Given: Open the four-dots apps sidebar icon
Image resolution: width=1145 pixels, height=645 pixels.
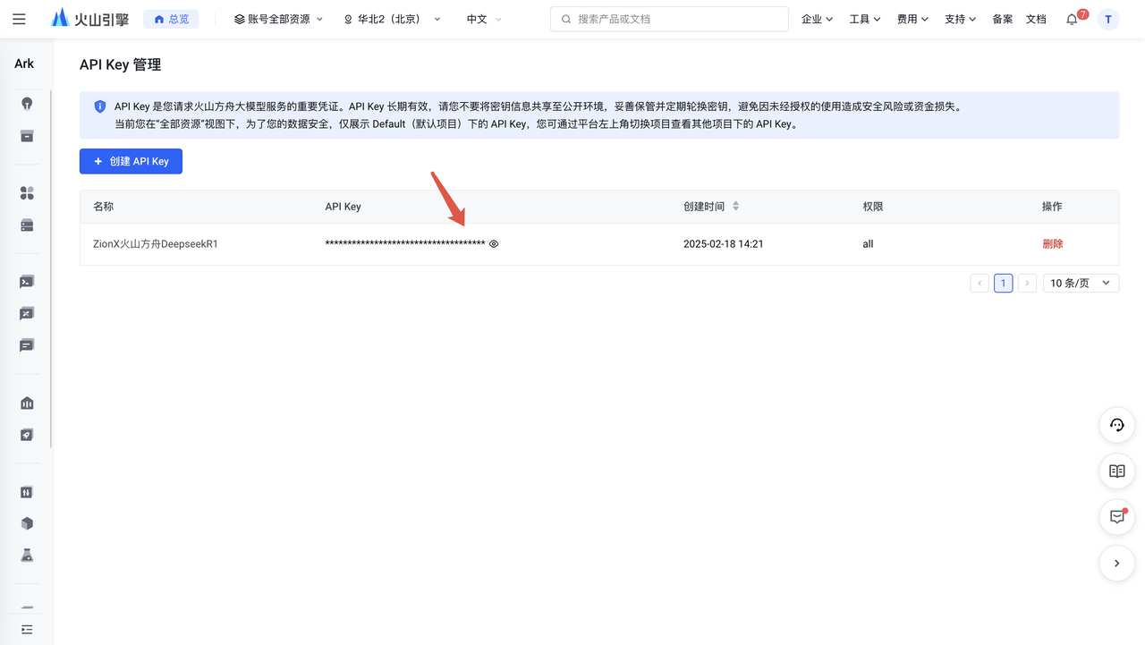Looking at the screenshot, I should click(27, 193).
